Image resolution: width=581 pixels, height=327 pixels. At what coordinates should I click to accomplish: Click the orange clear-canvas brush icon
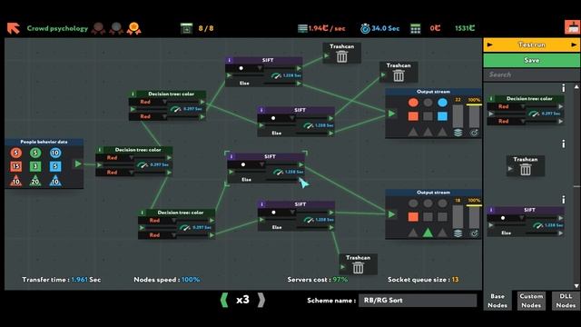click(x=572, y=28)
